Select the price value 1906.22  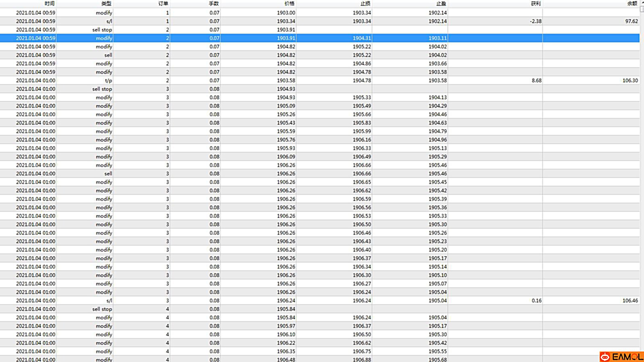[286, 343]
